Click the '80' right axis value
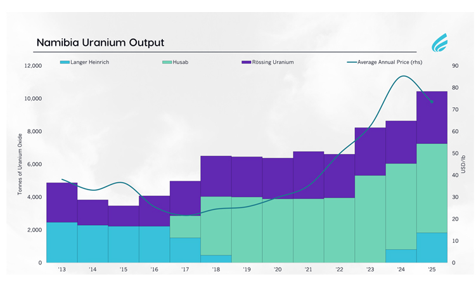This screenshot has height=286, width=476. coord(455,88)
